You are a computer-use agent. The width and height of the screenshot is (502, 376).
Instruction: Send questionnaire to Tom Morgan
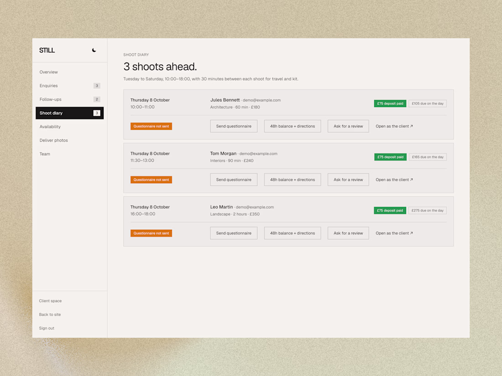pos(234,180)
